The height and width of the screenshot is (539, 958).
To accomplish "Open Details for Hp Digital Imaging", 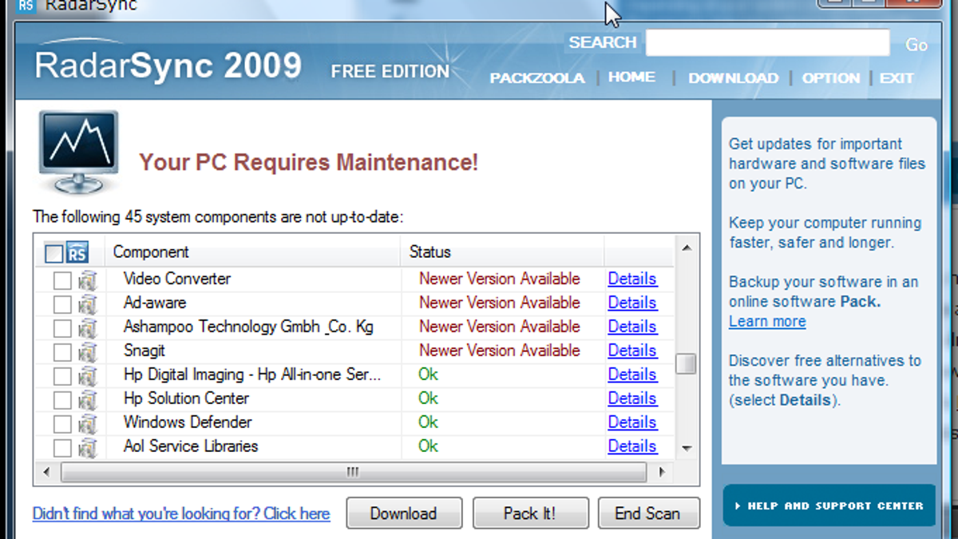I will 632,375.
